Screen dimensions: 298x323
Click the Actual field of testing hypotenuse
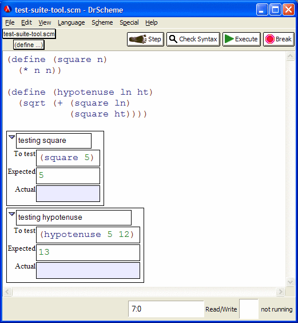point(88,270)
